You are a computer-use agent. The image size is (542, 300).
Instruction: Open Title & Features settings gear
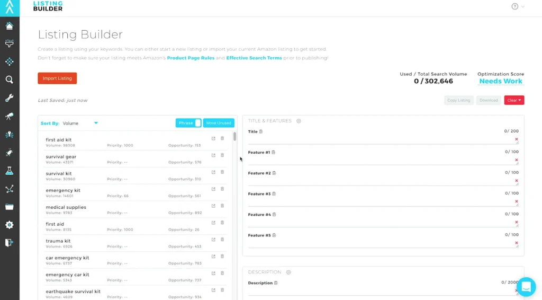[299, 121]
